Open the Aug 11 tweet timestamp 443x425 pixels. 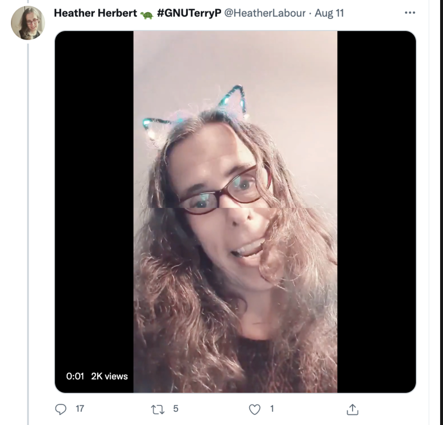(x=329, y=13)
